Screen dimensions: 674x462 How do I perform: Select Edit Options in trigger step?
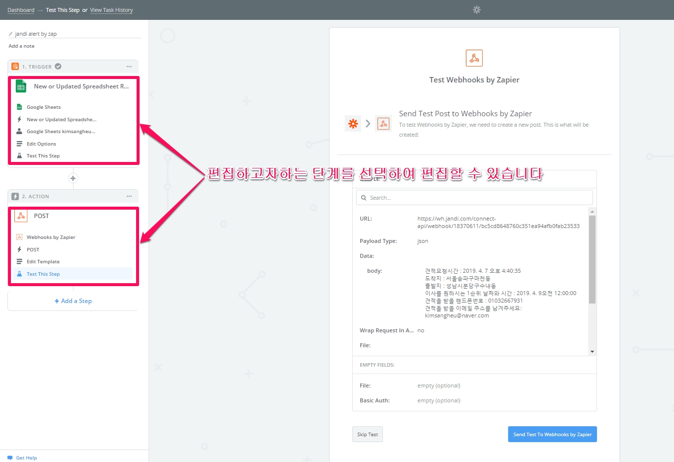41,144
